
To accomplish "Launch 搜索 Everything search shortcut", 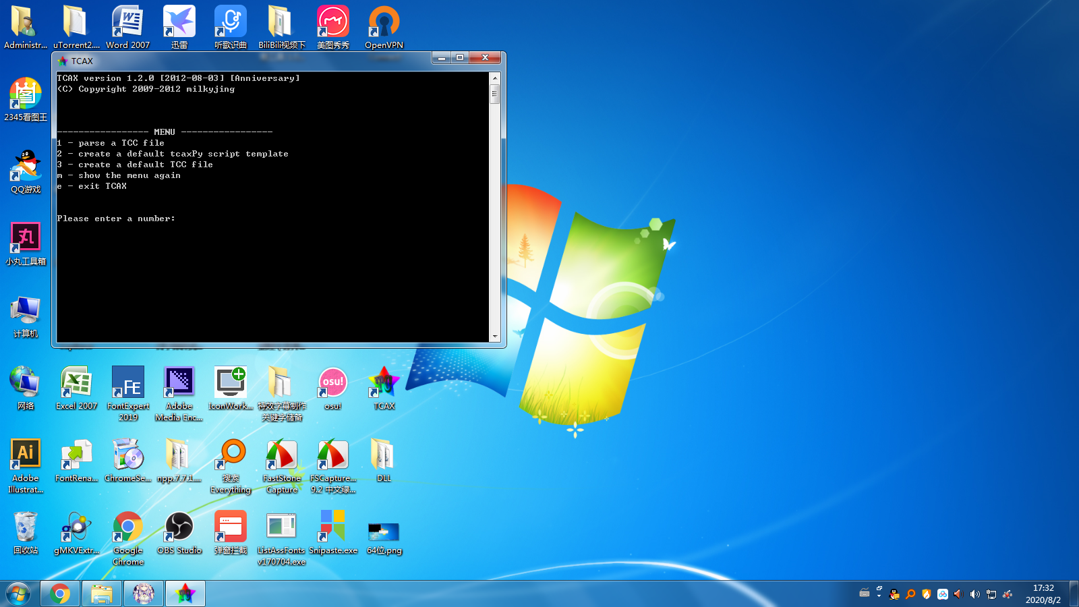I will point(230,465).
